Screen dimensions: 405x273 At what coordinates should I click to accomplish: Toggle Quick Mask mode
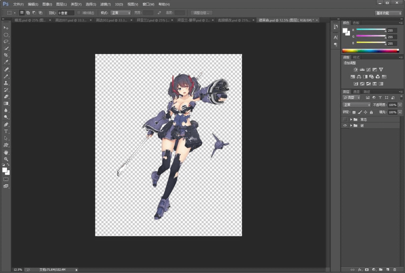6,179
